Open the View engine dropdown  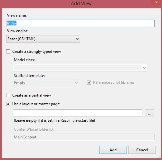pos(43,39)
